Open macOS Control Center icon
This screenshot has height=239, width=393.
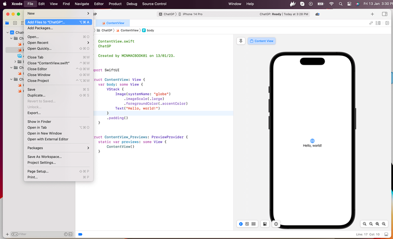349,4
